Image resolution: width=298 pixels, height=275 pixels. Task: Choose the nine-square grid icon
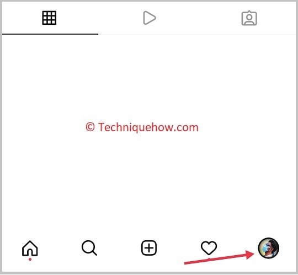[x=49, y=18]
